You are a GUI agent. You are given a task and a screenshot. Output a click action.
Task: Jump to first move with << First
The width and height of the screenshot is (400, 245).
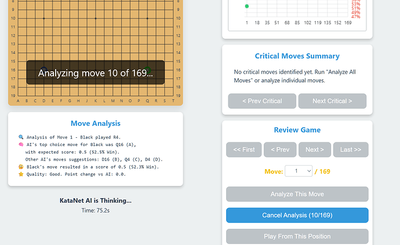tap(244, 149)
